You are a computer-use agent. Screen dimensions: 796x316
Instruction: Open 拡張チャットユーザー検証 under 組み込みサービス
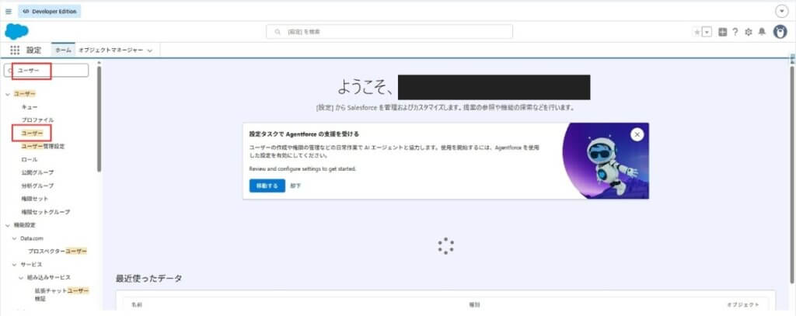pyautogui.click(x=61, y=295)
